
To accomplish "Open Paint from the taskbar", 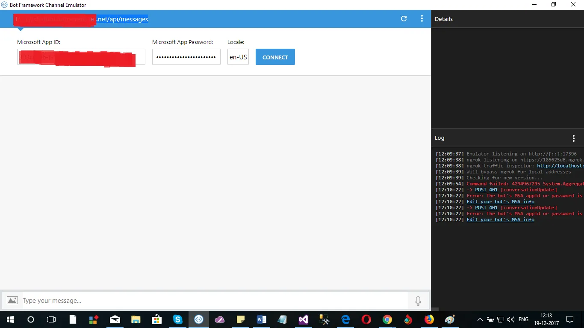I will 450,319.
